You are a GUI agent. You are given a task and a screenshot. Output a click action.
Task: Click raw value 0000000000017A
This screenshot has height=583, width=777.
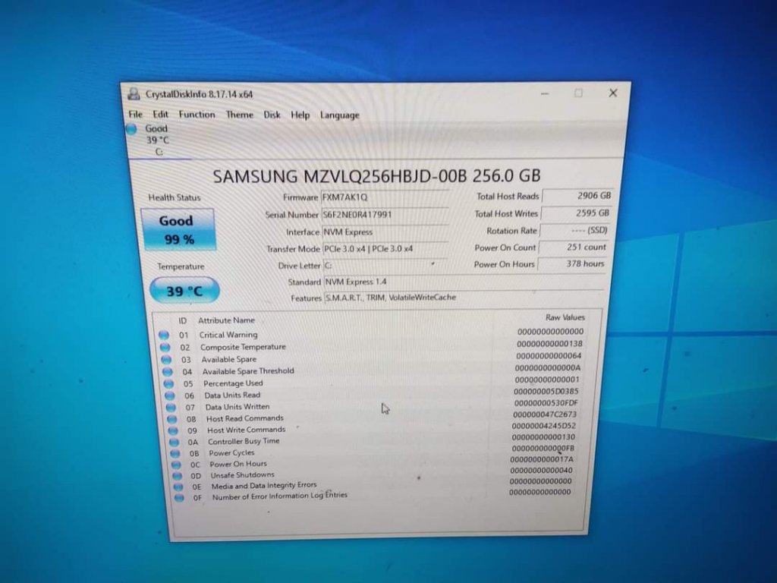[542, 459]
